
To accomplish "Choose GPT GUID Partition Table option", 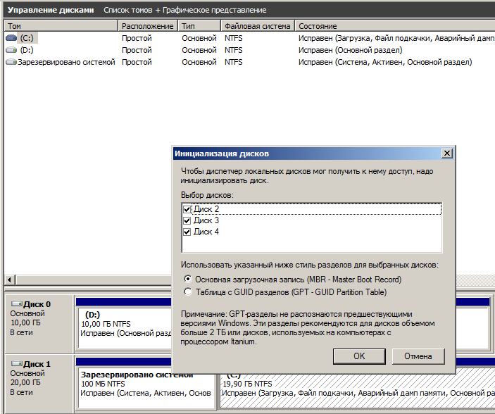I will (x=187, y=291).
